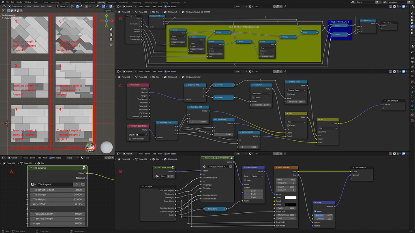This screenshot has width=415, height=233.
Task: Click the fake user shield in Tile Layout node
Action: (x=83, y=184)
